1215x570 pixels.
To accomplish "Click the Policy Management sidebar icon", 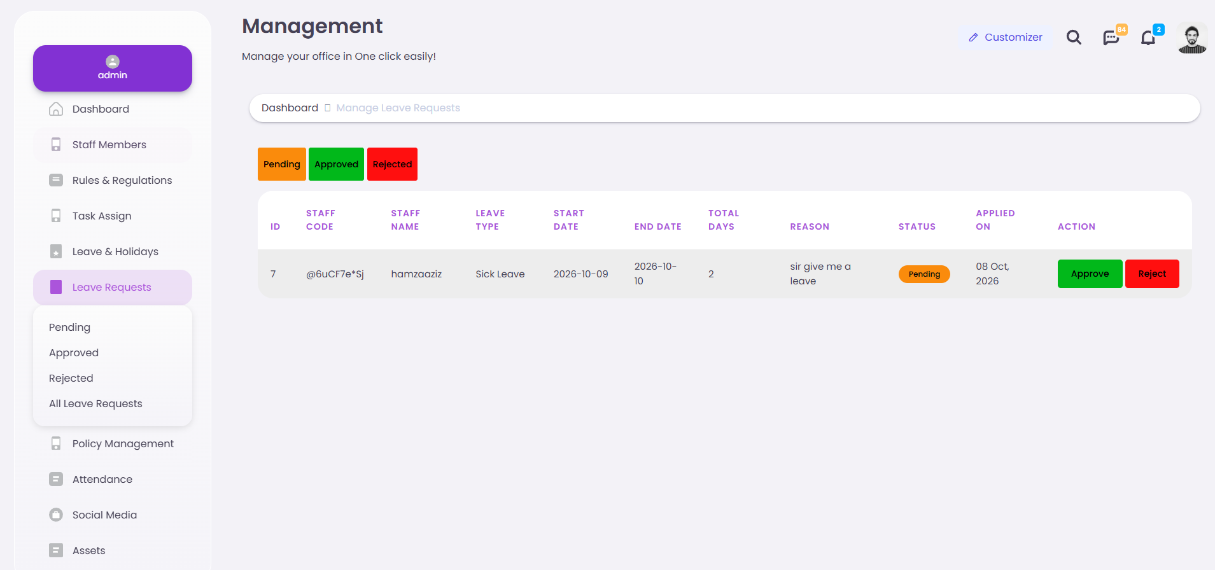I will tap(56, 443).
